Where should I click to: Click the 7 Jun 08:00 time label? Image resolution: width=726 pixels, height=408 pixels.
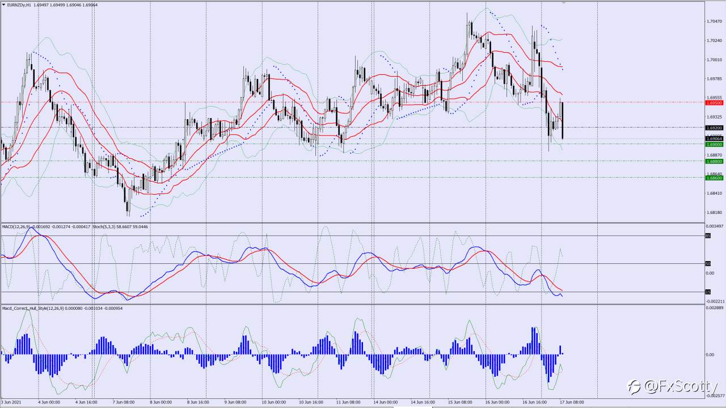point(124,402)
